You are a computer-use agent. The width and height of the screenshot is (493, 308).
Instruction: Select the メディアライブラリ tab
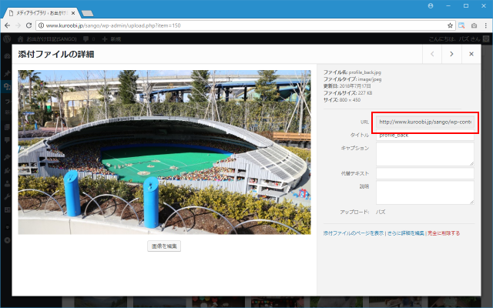point(41,13)
